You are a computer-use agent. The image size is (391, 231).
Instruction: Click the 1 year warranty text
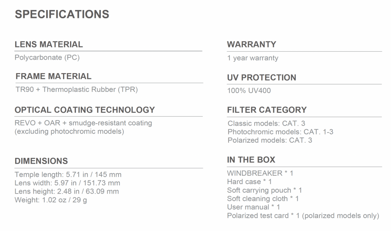(253, 58)
